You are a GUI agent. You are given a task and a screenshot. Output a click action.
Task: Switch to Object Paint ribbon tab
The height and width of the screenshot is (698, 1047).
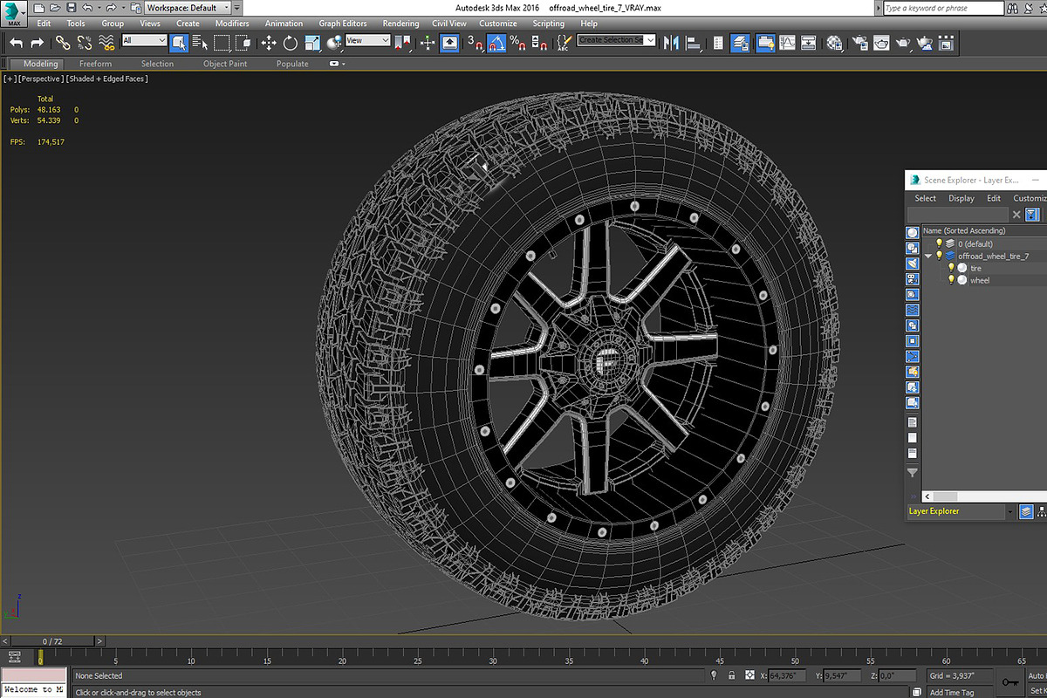[x=226, y=64]
